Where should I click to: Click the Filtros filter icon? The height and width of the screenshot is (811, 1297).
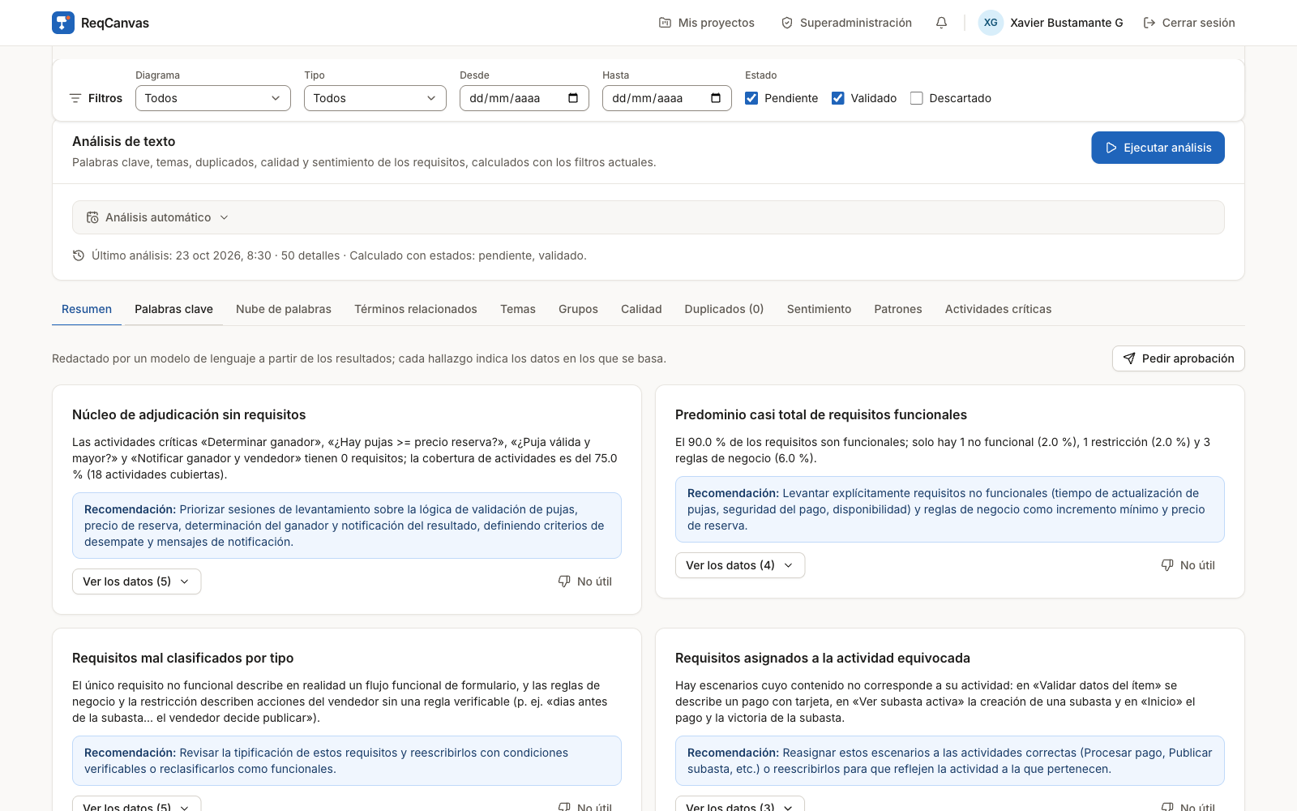[75, 98]
